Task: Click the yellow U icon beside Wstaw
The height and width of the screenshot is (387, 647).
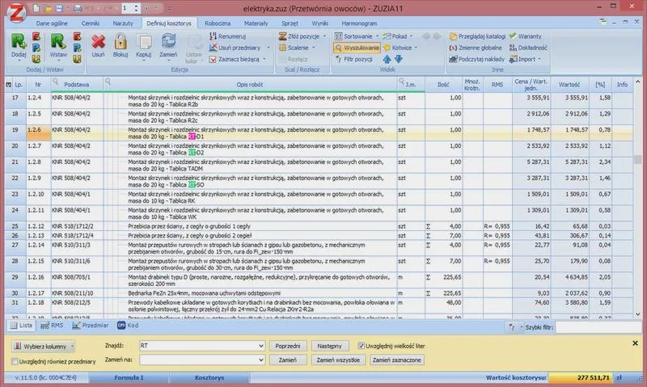Action: 77,59
